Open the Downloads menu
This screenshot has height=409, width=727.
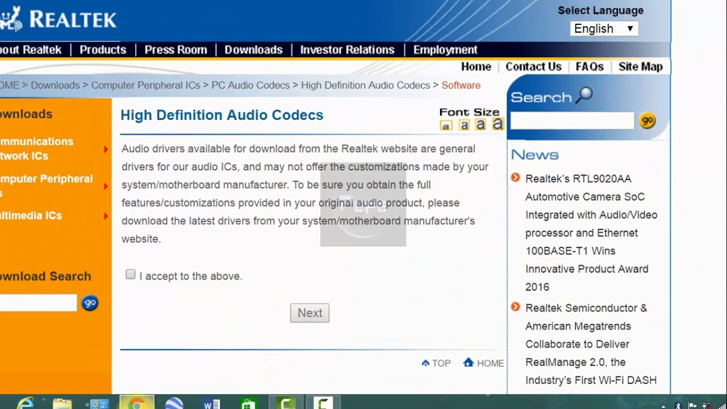pyautogui.click(x=253, y=50)
